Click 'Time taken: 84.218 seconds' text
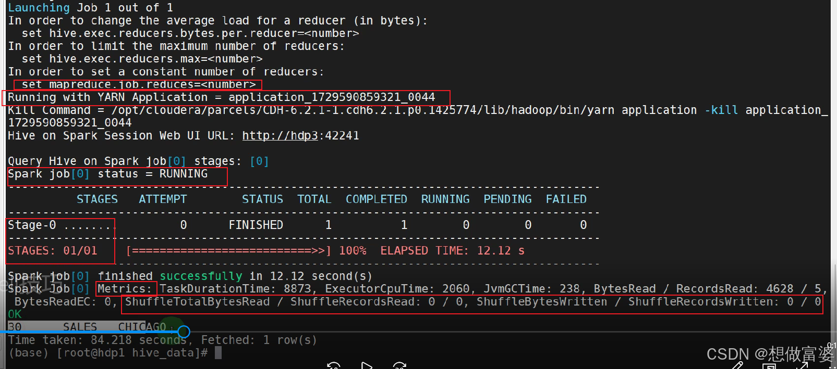The height and width of the screenshot is (369, 837). [97, 340]
